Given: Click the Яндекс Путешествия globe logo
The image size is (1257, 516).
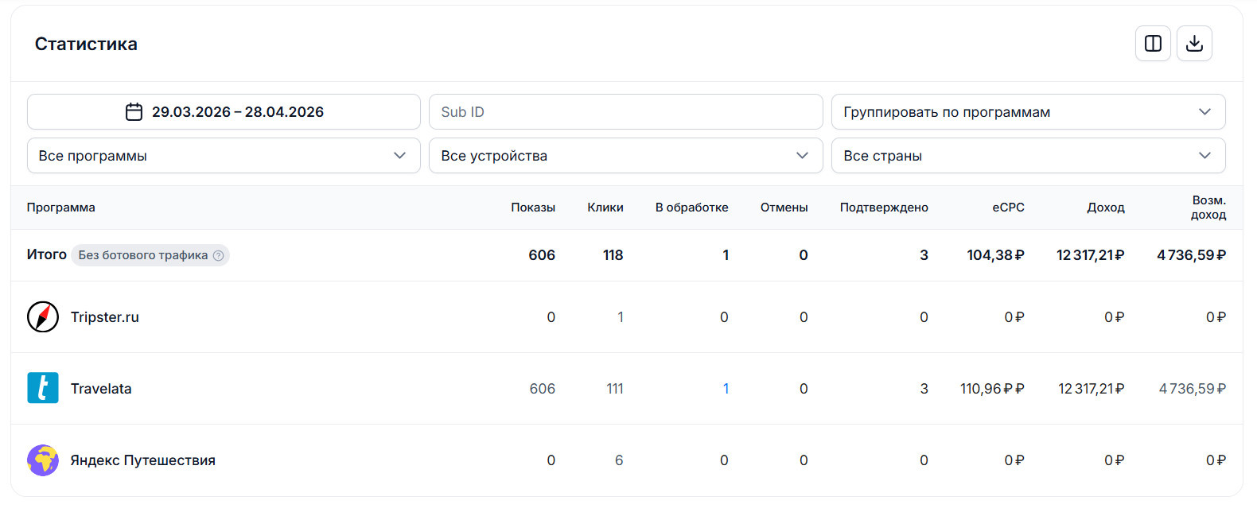Looking at the screenshot, I should tap(43, 460).
